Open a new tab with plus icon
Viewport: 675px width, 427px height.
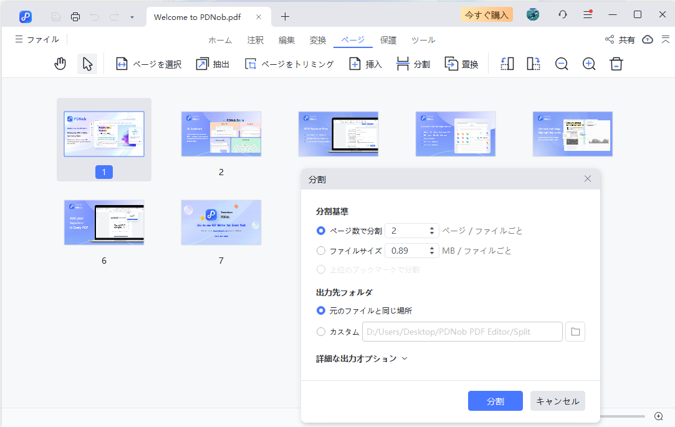pyautogui.click(x=285, y=17)
